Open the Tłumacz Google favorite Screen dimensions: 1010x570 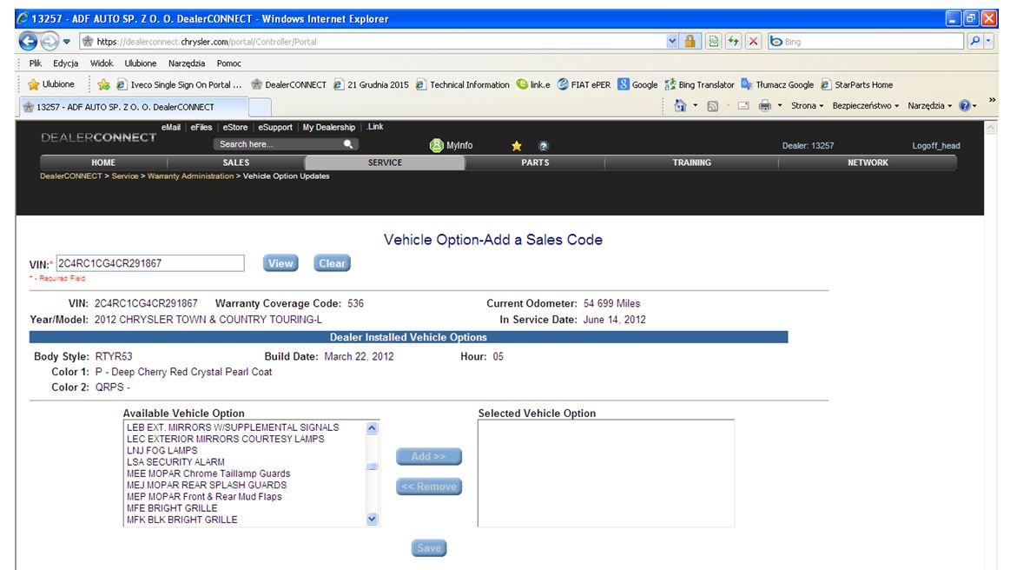tap(777, 84)
